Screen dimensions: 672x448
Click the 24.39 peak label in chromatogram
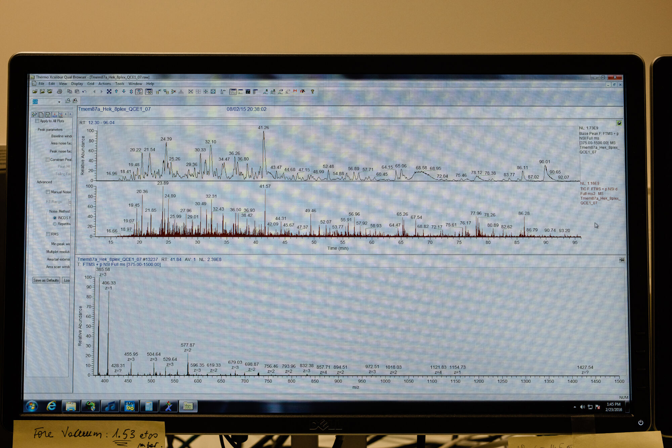(166, 139)
